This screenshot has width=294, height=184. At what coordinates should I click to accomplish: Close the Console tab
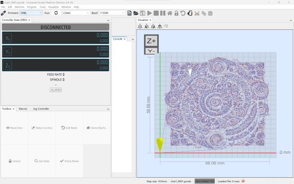coord(125,39)
